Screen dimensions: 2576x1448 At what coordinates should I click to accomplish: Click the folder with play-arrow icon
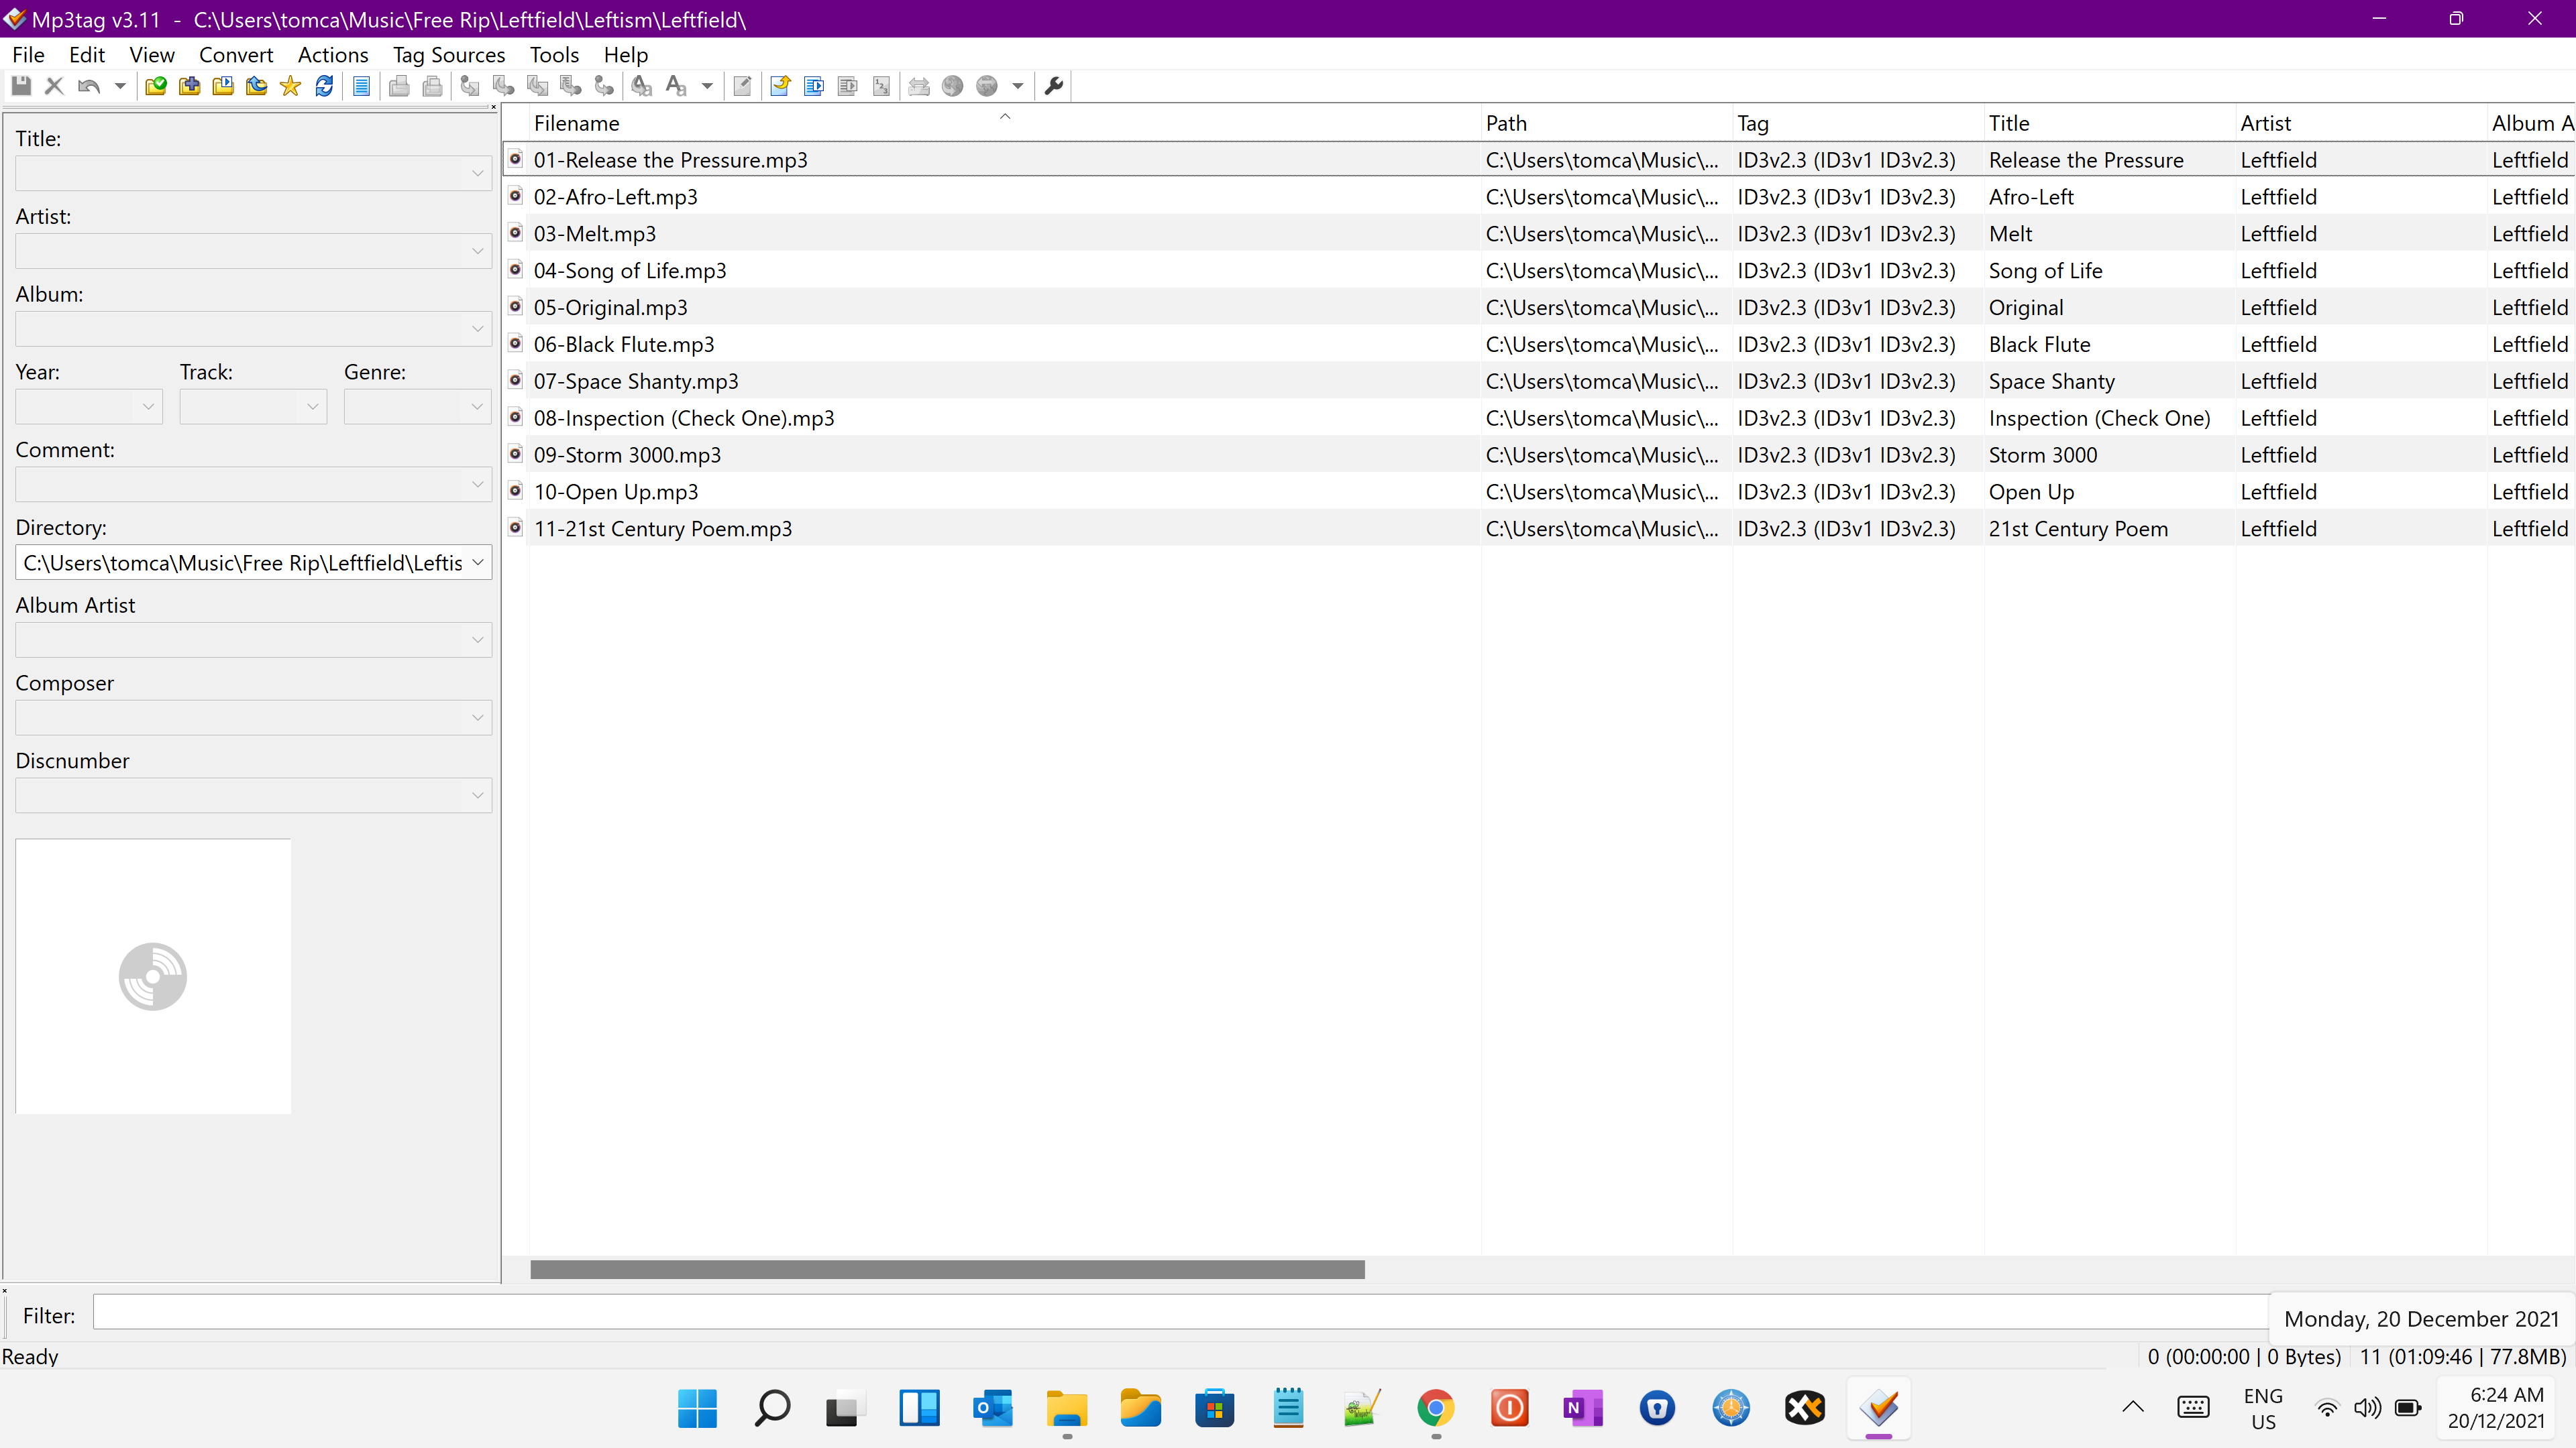point(223,86)
